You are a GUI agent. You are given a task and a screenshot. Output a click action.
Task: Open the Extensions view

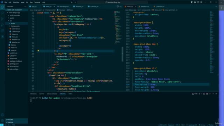[2, 31]
